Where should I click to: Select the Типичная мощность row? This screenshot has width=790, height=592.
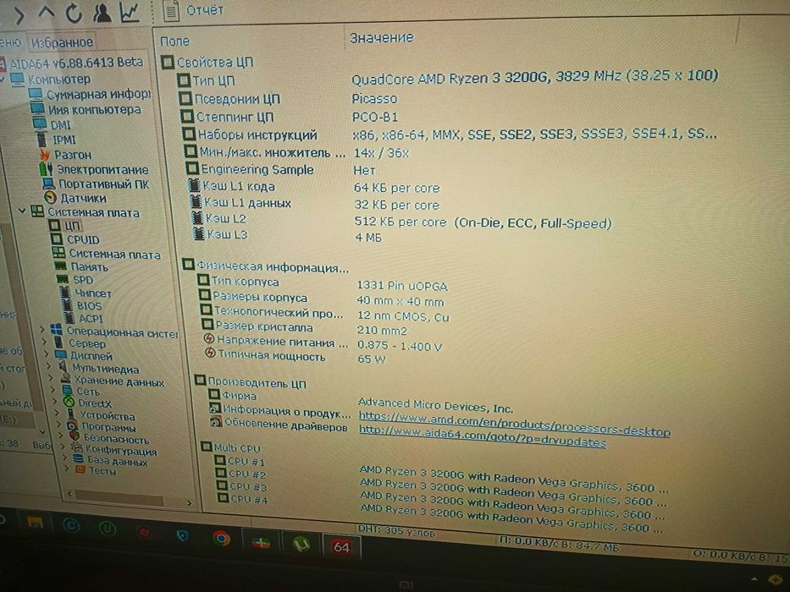[296, 358]
